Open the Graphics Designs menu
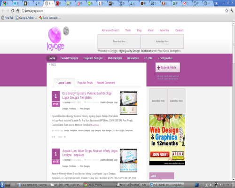Screen dimensions: 235x188 (93, 58)
